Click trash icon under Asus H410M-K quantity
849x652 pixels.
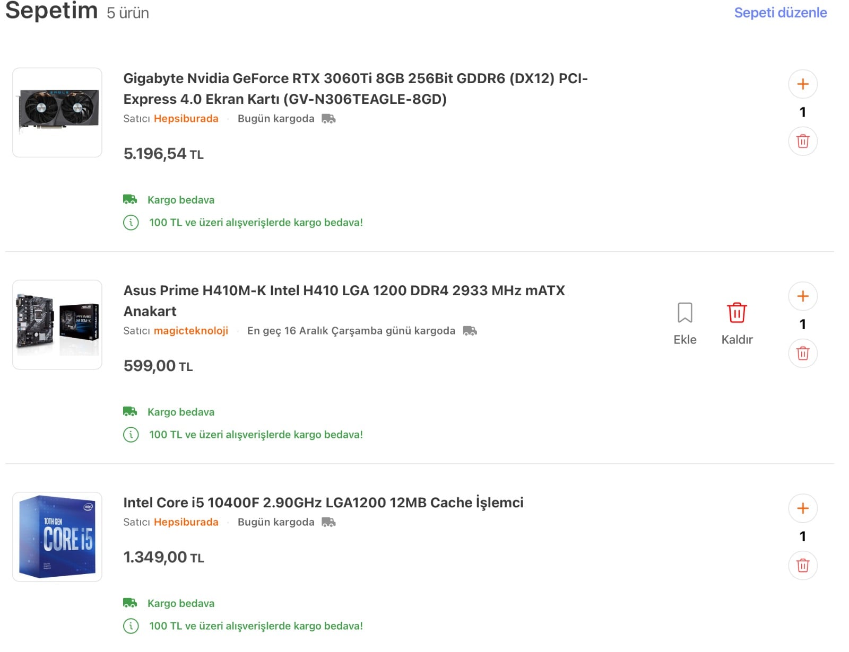(x=802, y=353)
